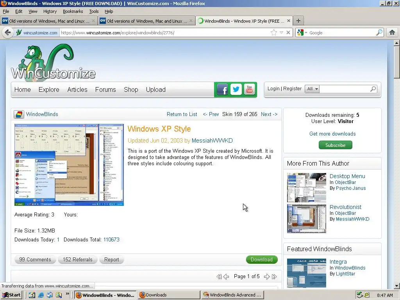Open the Windows Start button
This screenshot has height=300, width=400.
point(11,295)
